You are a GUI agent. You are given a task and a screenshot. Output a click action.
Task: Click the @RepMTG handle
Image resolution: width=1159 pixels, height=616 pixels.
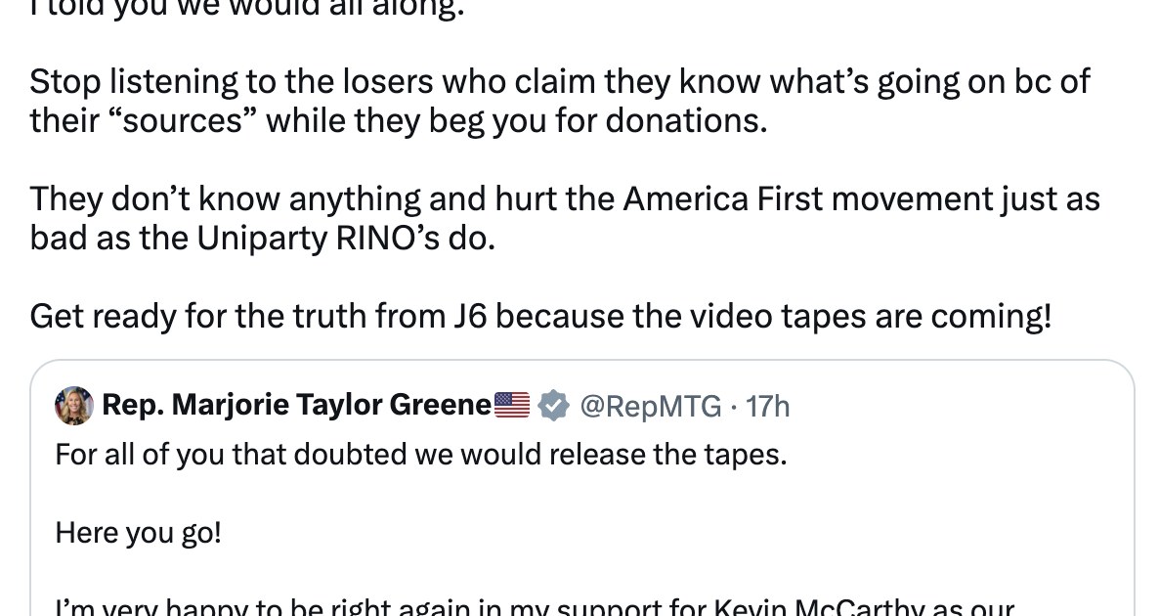tap(653, 405)
